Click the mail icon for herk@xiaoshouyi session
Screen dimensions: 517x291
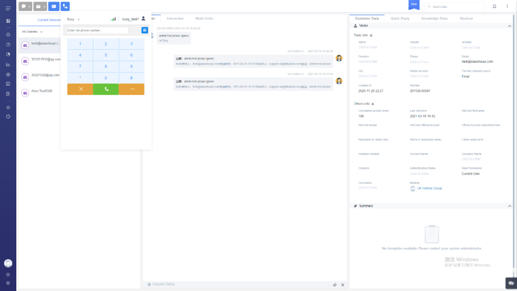25,45
